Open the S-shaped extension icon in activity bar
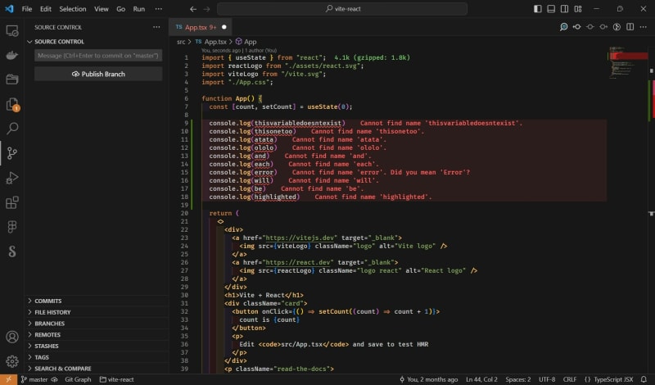The image size is (655, 385). click(x=12, y=251)
